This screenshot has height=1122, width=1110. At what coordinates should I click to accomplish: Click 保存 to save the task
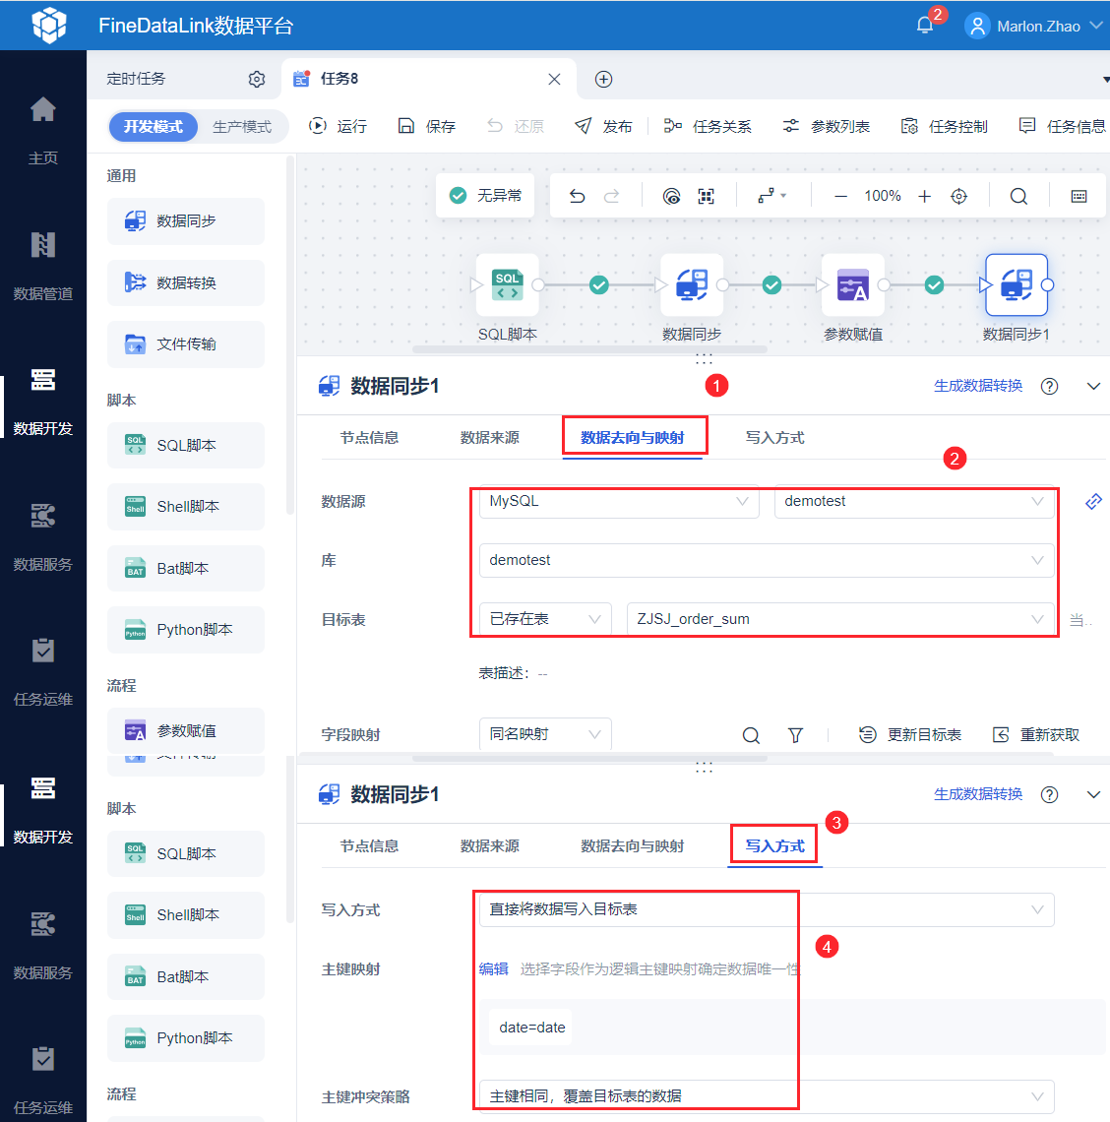point(426,127)
